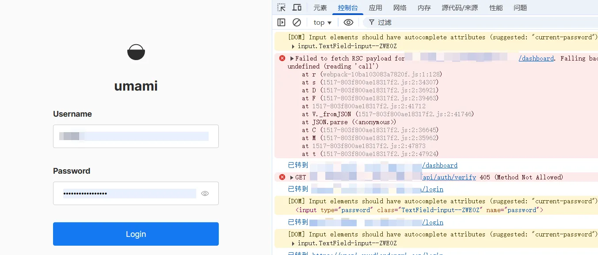598x255 pixels.
Task: Click the Login button
Action: click(136, 234)
